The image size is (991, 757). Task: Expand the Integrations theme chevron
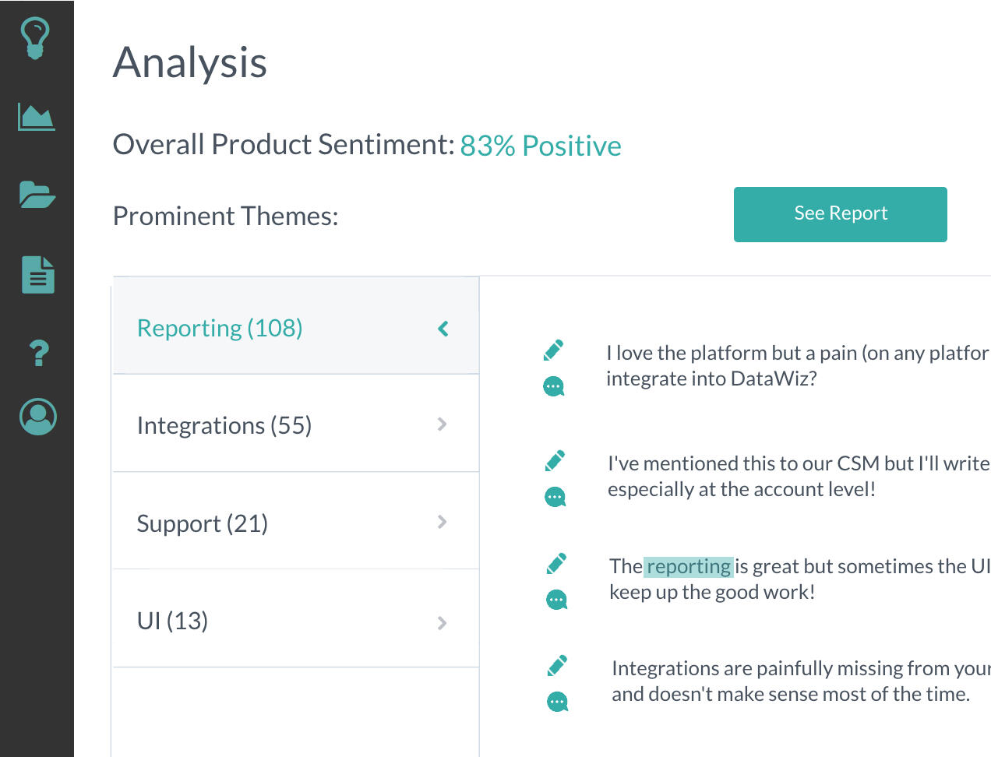[x=442, y=424]
